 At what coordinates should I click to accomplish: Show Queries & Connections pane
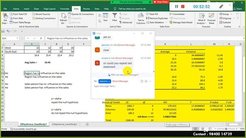click(81, 14)
